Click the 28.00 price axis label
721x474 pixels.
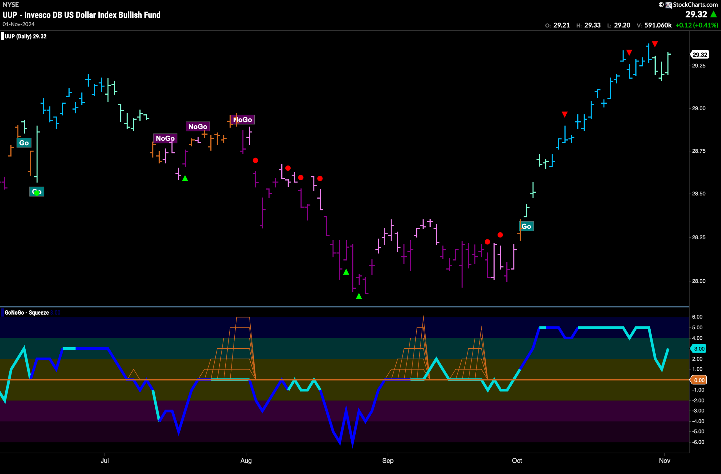699,281
